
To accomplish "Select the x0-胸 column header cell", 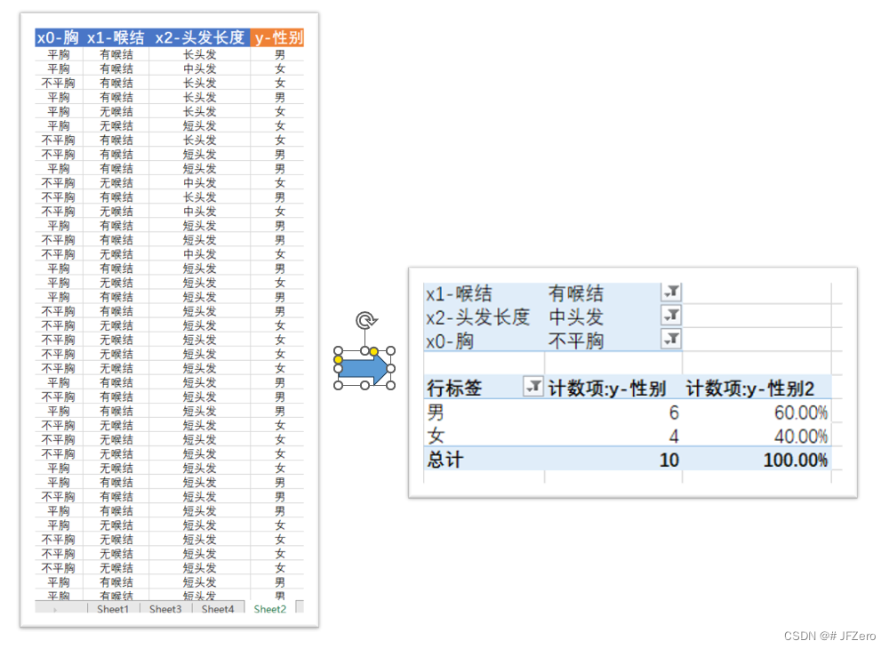I will tap(59, 37).
